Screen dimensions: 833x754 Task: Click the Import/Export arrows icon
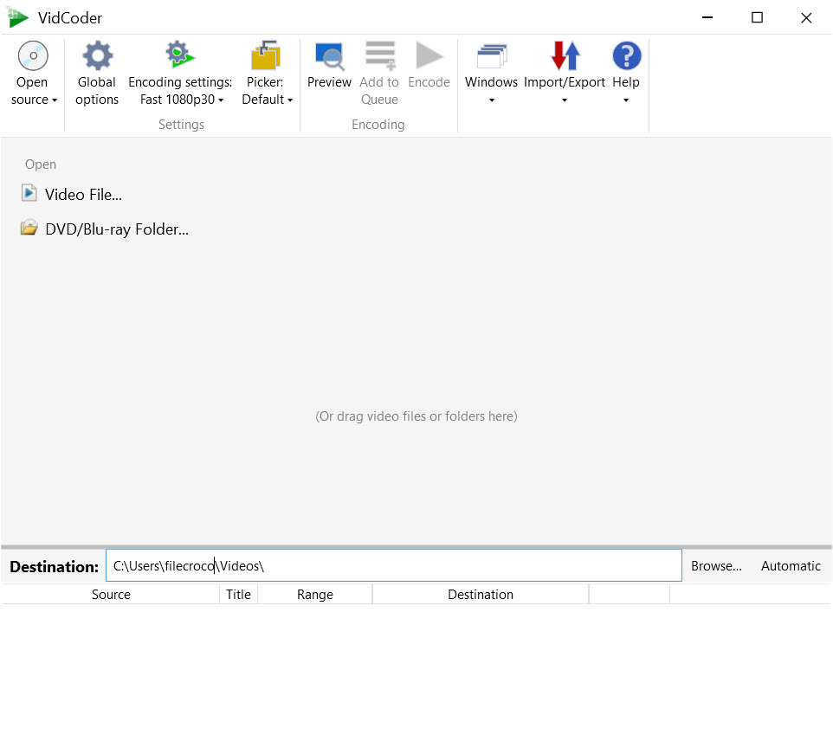(x=565, y=55)
